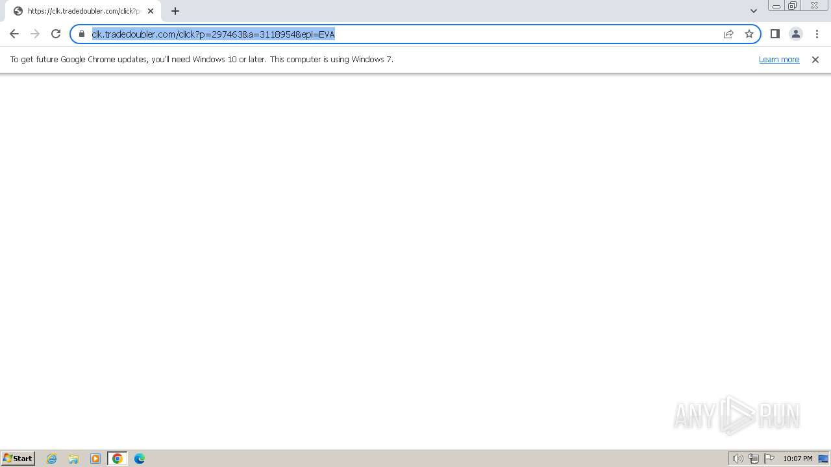Open the Learn more link
This screenshot has height=467, width=831.
click(779, 59)
